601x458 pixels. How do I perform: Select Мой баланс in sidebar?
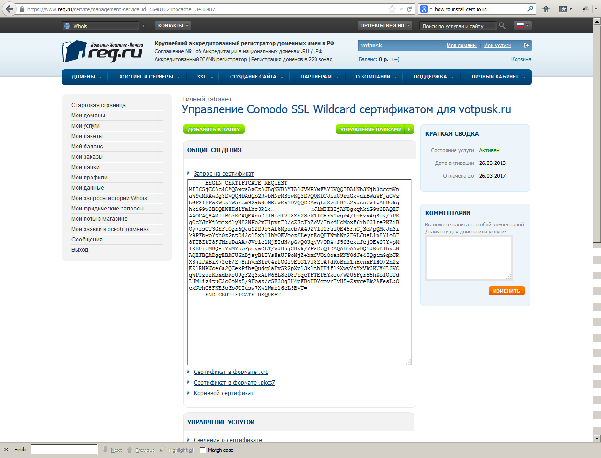coord(87,147)
